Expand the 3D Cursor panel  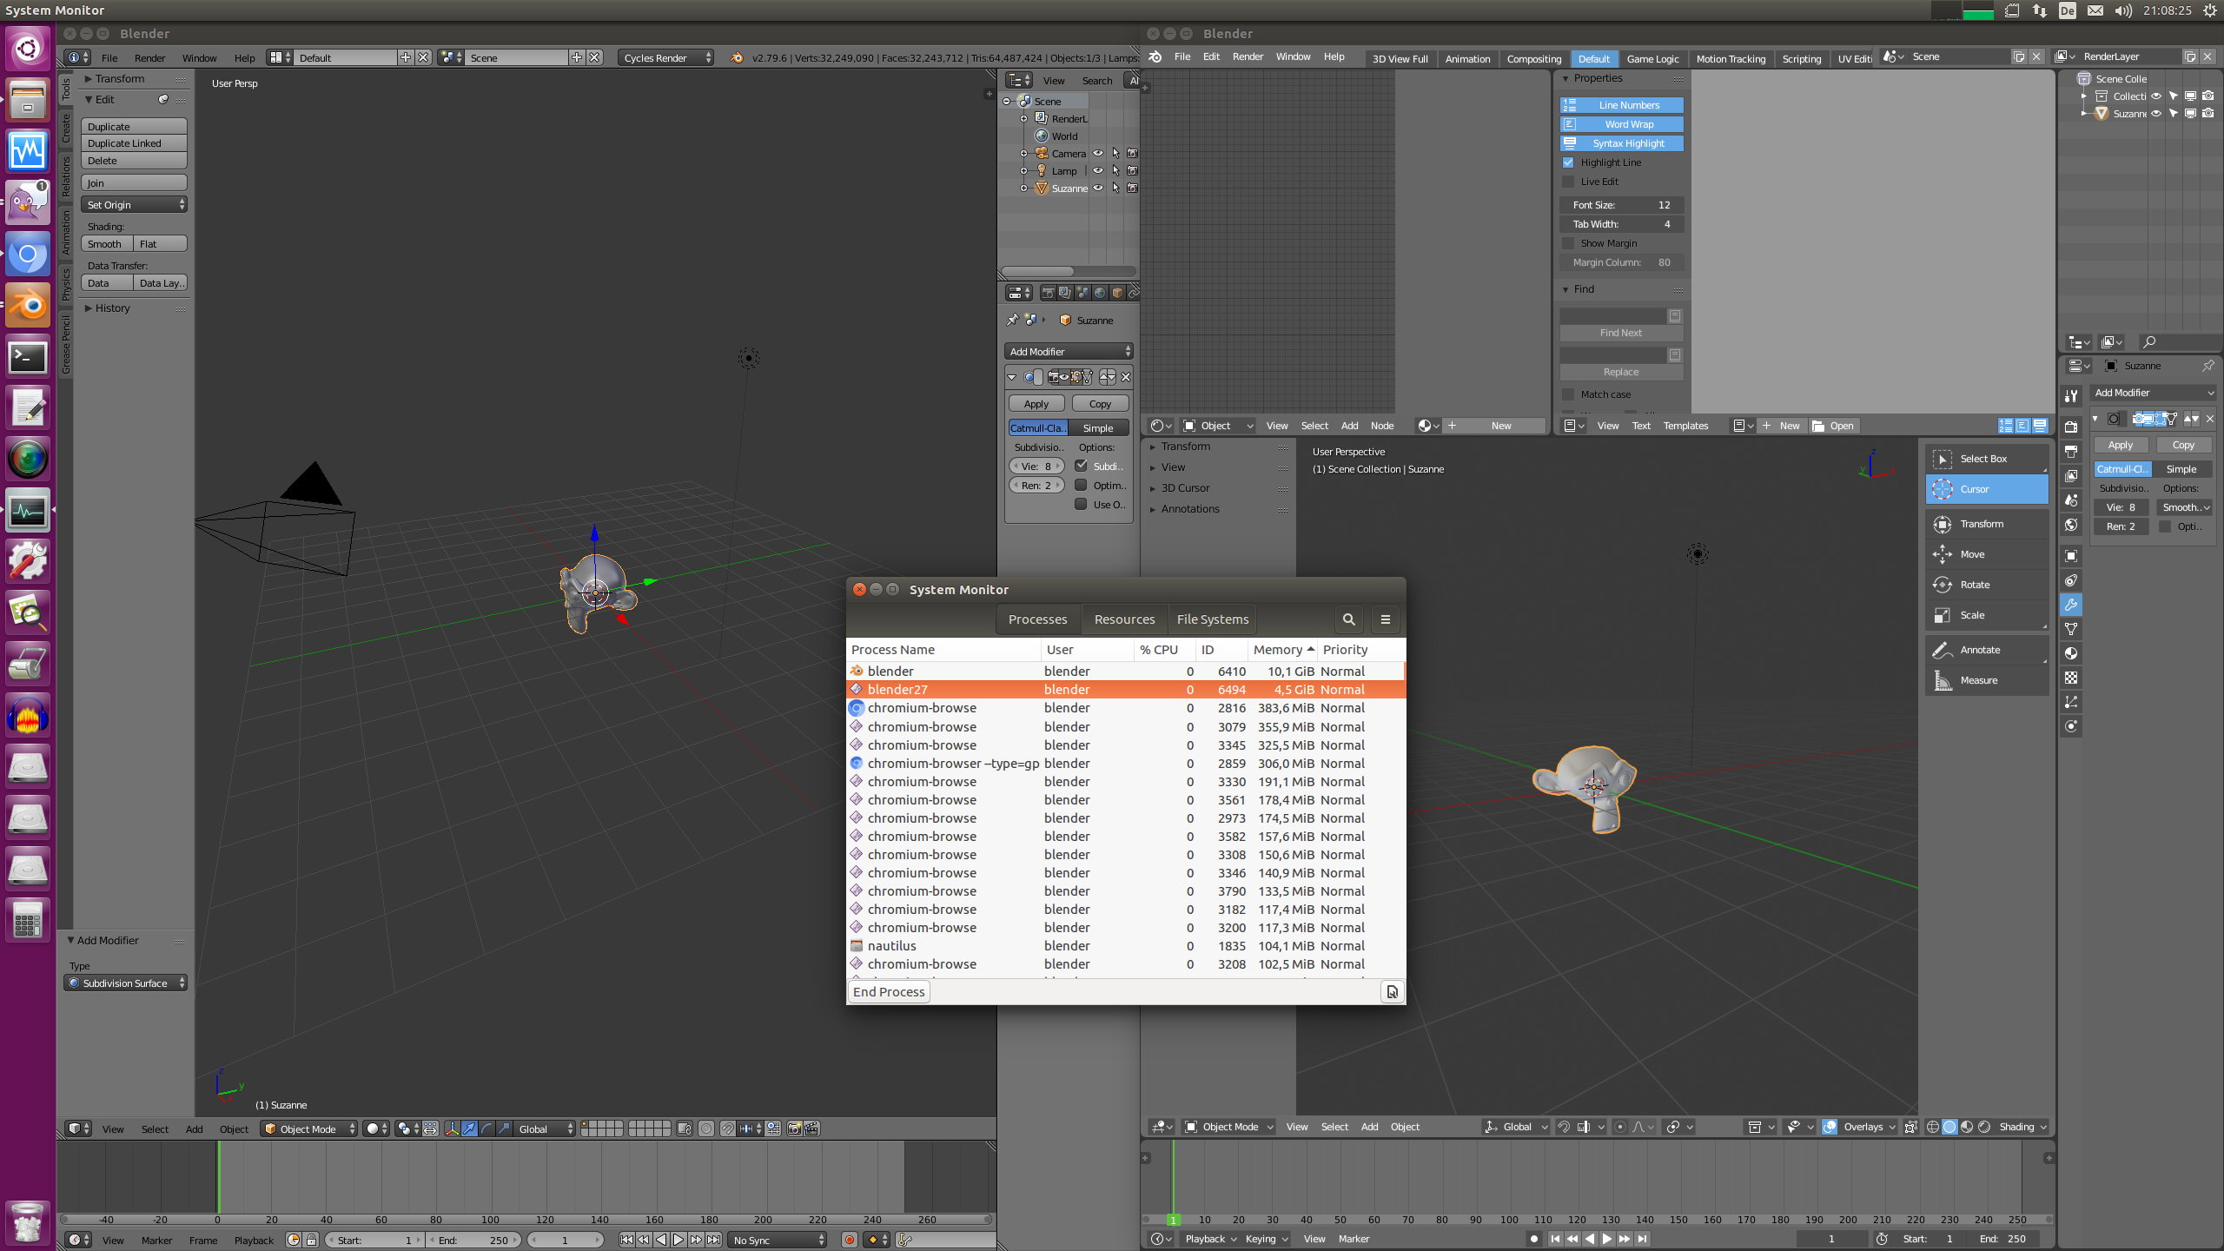pos(1186,488)
